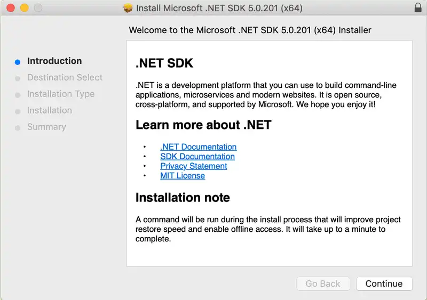Open the Privacy Statement link

(193, 166)
